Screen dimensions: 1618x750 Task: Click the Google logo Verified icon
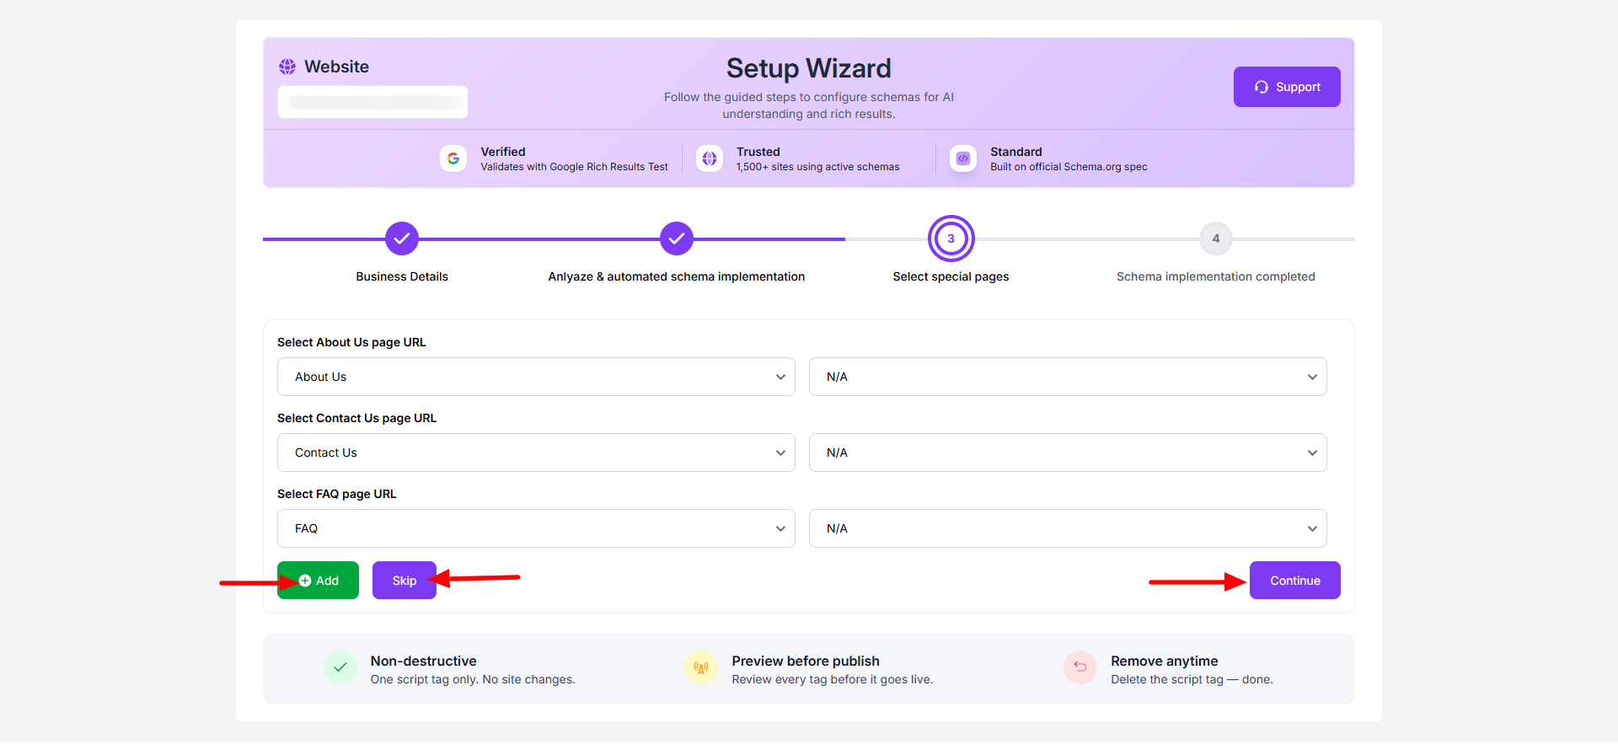pos(453,158)
